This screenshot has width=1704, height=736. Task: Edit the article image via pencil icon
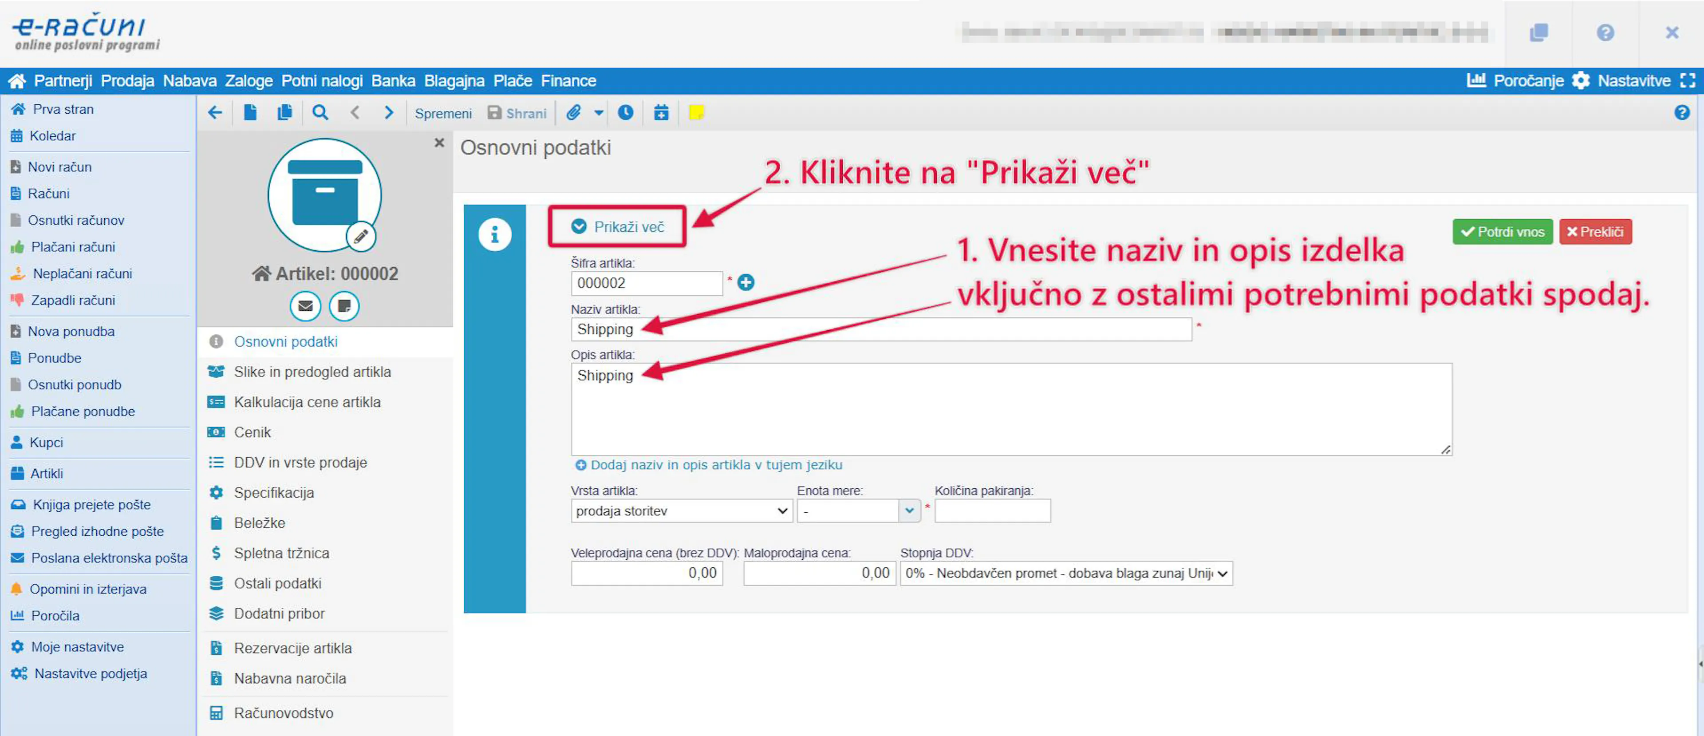click(x=360, y=236)
